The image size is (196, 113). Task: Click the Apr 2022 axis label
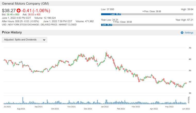tap(154, 109)
